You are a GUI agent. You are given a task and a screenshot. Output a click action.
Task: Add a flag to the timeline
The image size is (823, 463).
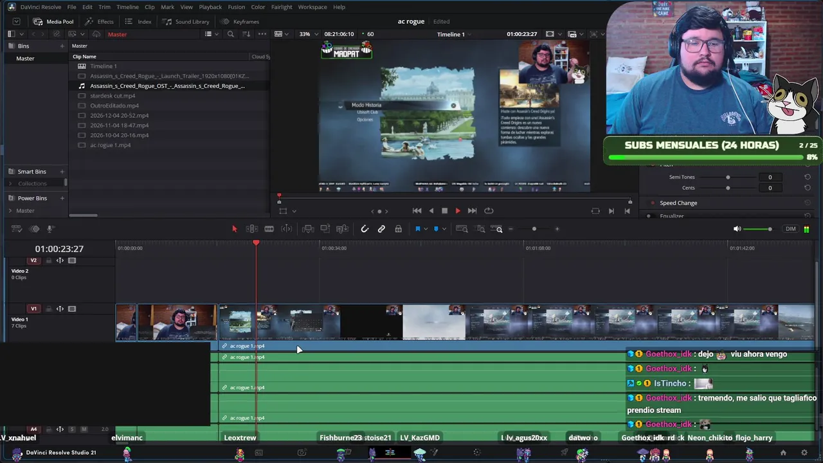point(417,229)
